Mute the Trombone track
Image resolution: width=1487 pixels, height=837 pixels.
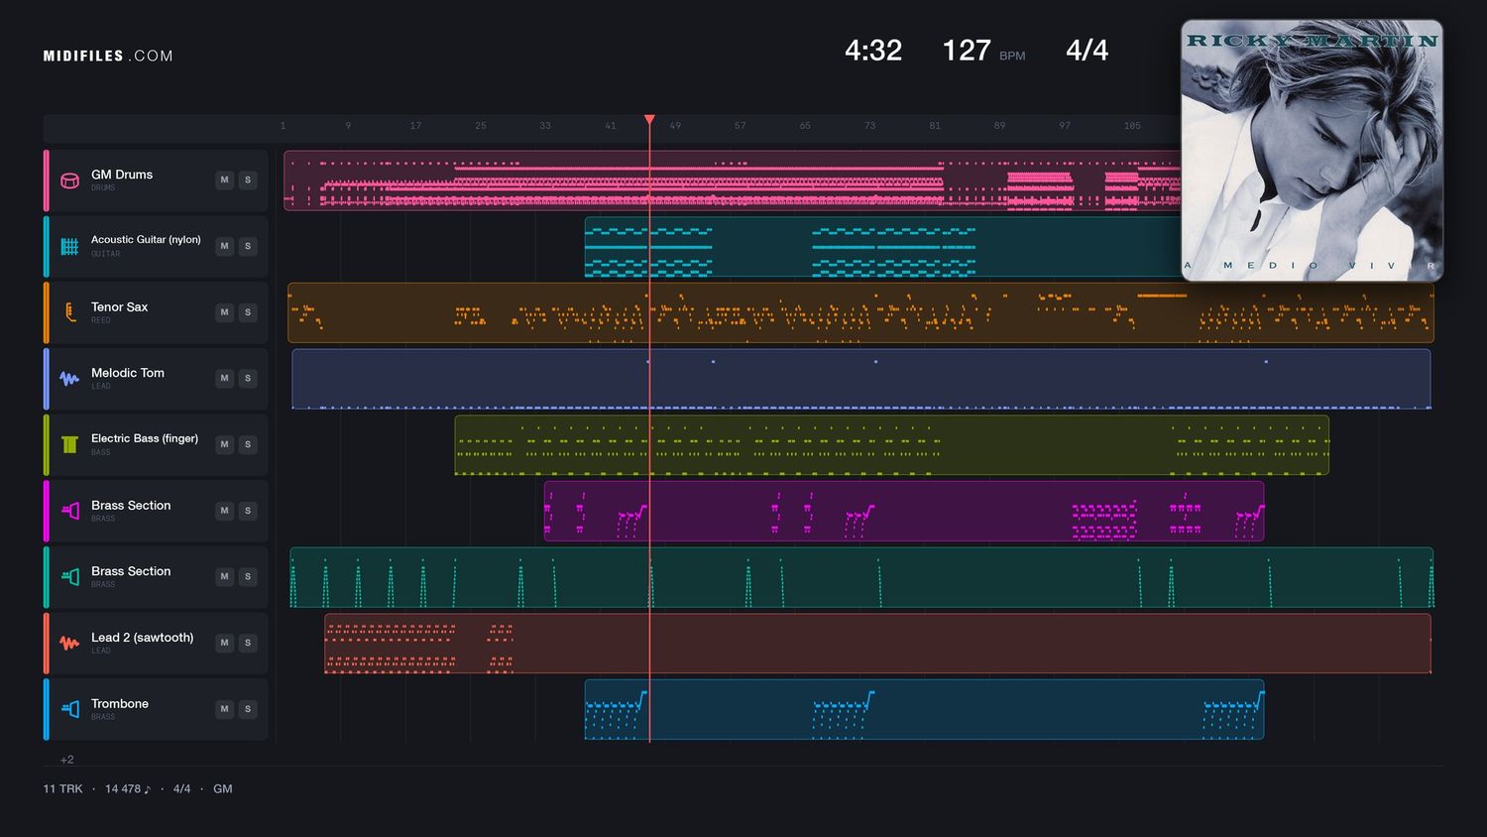[225, 709]
